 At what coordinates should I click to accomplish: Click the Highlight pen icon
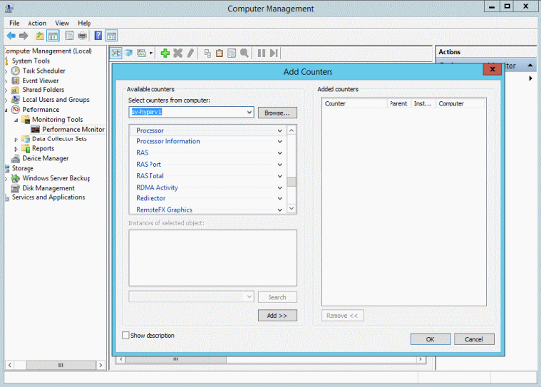pyautogui.click(x=190, y=53)
